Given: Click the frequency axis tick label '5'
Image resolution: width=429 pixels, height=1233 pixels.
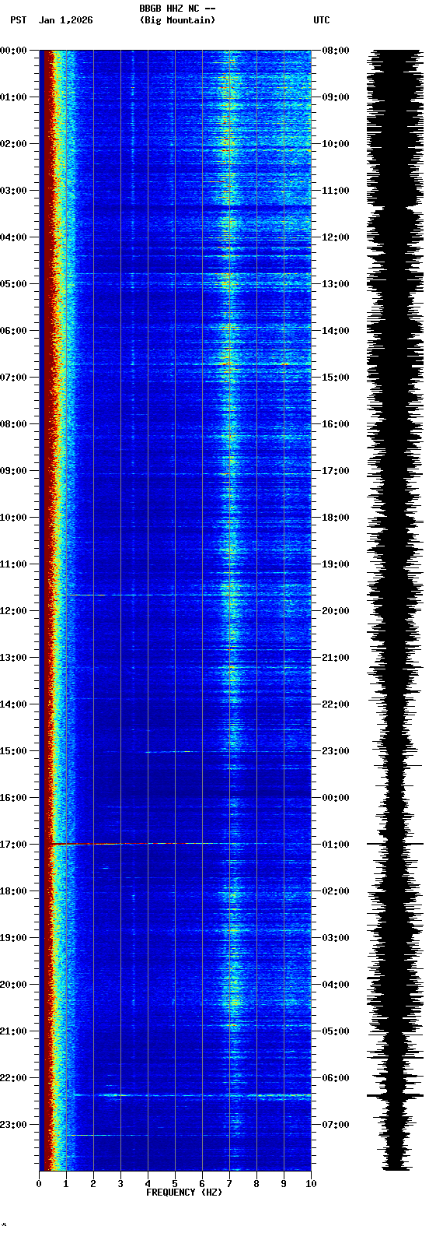Looking at the screenshot, I should coord(175,1184).
